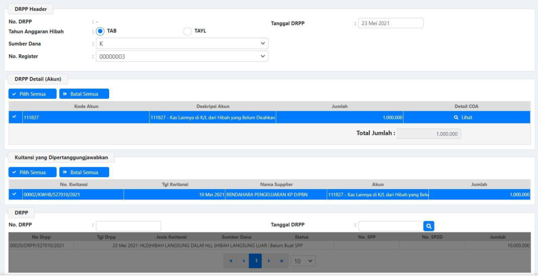Toggle the checkmark on kwitansi 00002/KWHB/527010/2021 row
The height and width of the screenshot is (276, 538).
pyautogui.click(x=14, y=194)
